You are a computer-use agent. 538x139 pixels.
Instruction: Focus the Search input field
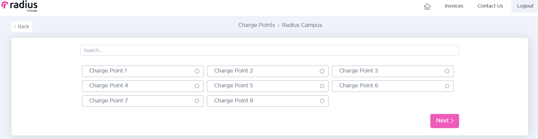point(269,50)
